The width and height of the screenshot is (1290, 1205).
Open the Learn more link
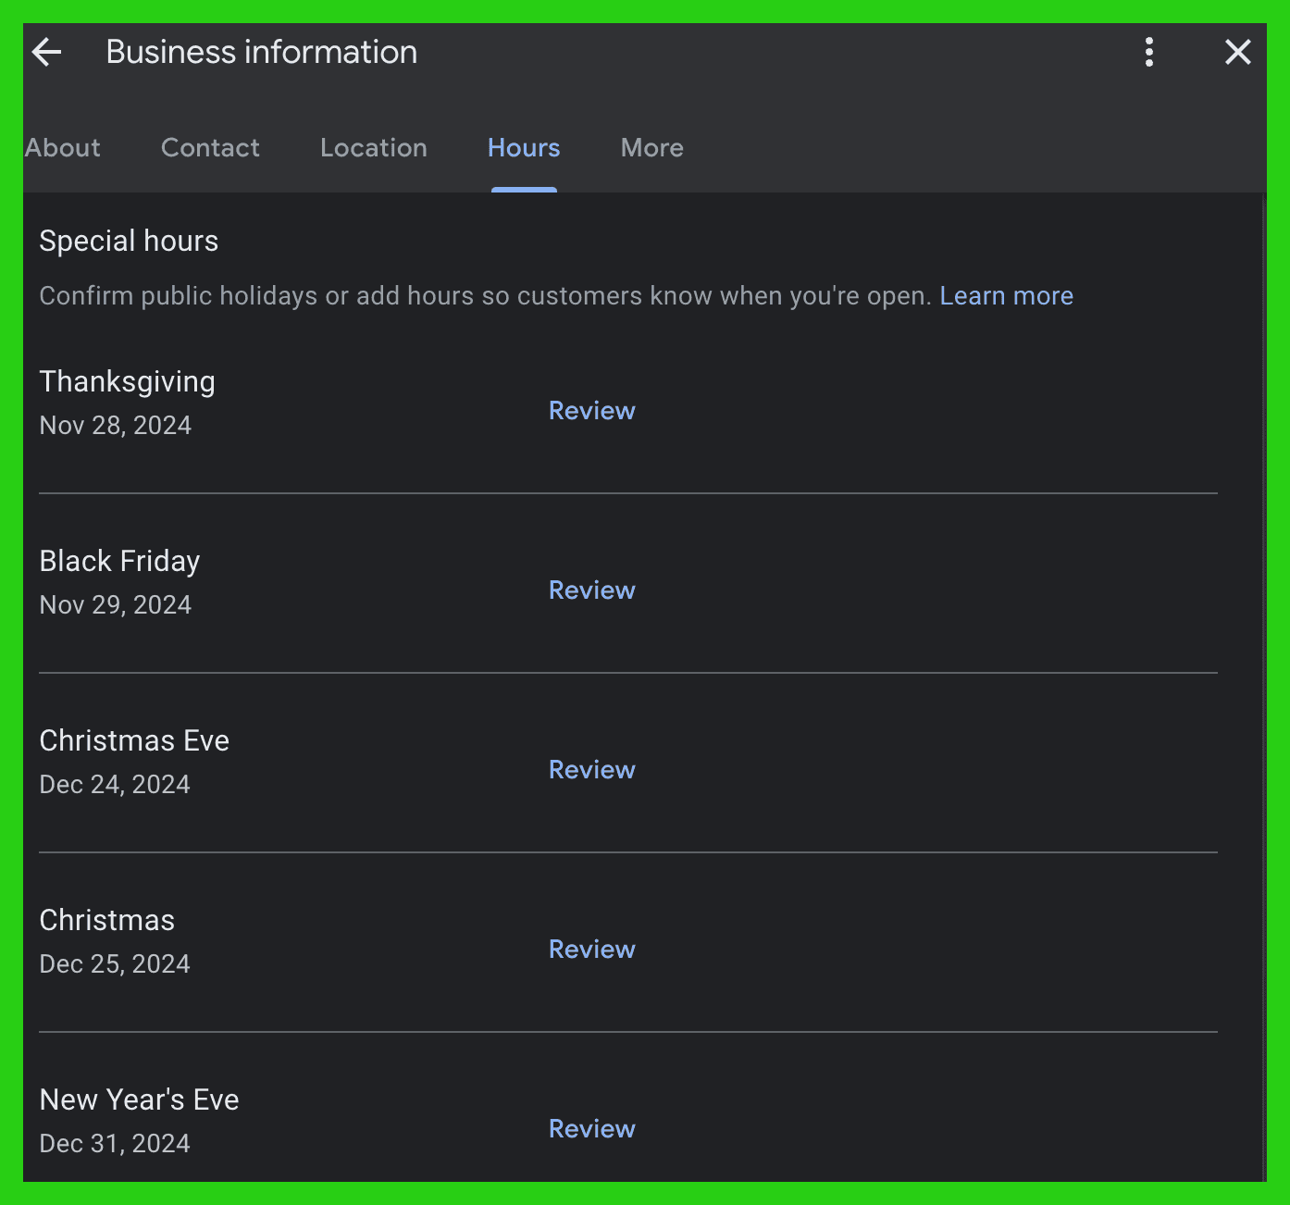(1006, 295)
